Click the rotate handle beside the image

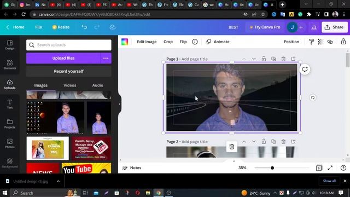313,97
